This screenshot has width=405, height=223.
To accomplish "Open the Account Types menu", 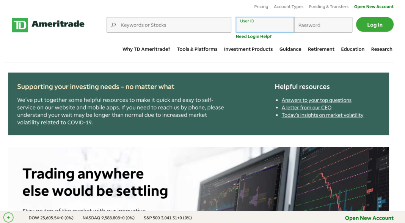I will [x=289, y=6].
